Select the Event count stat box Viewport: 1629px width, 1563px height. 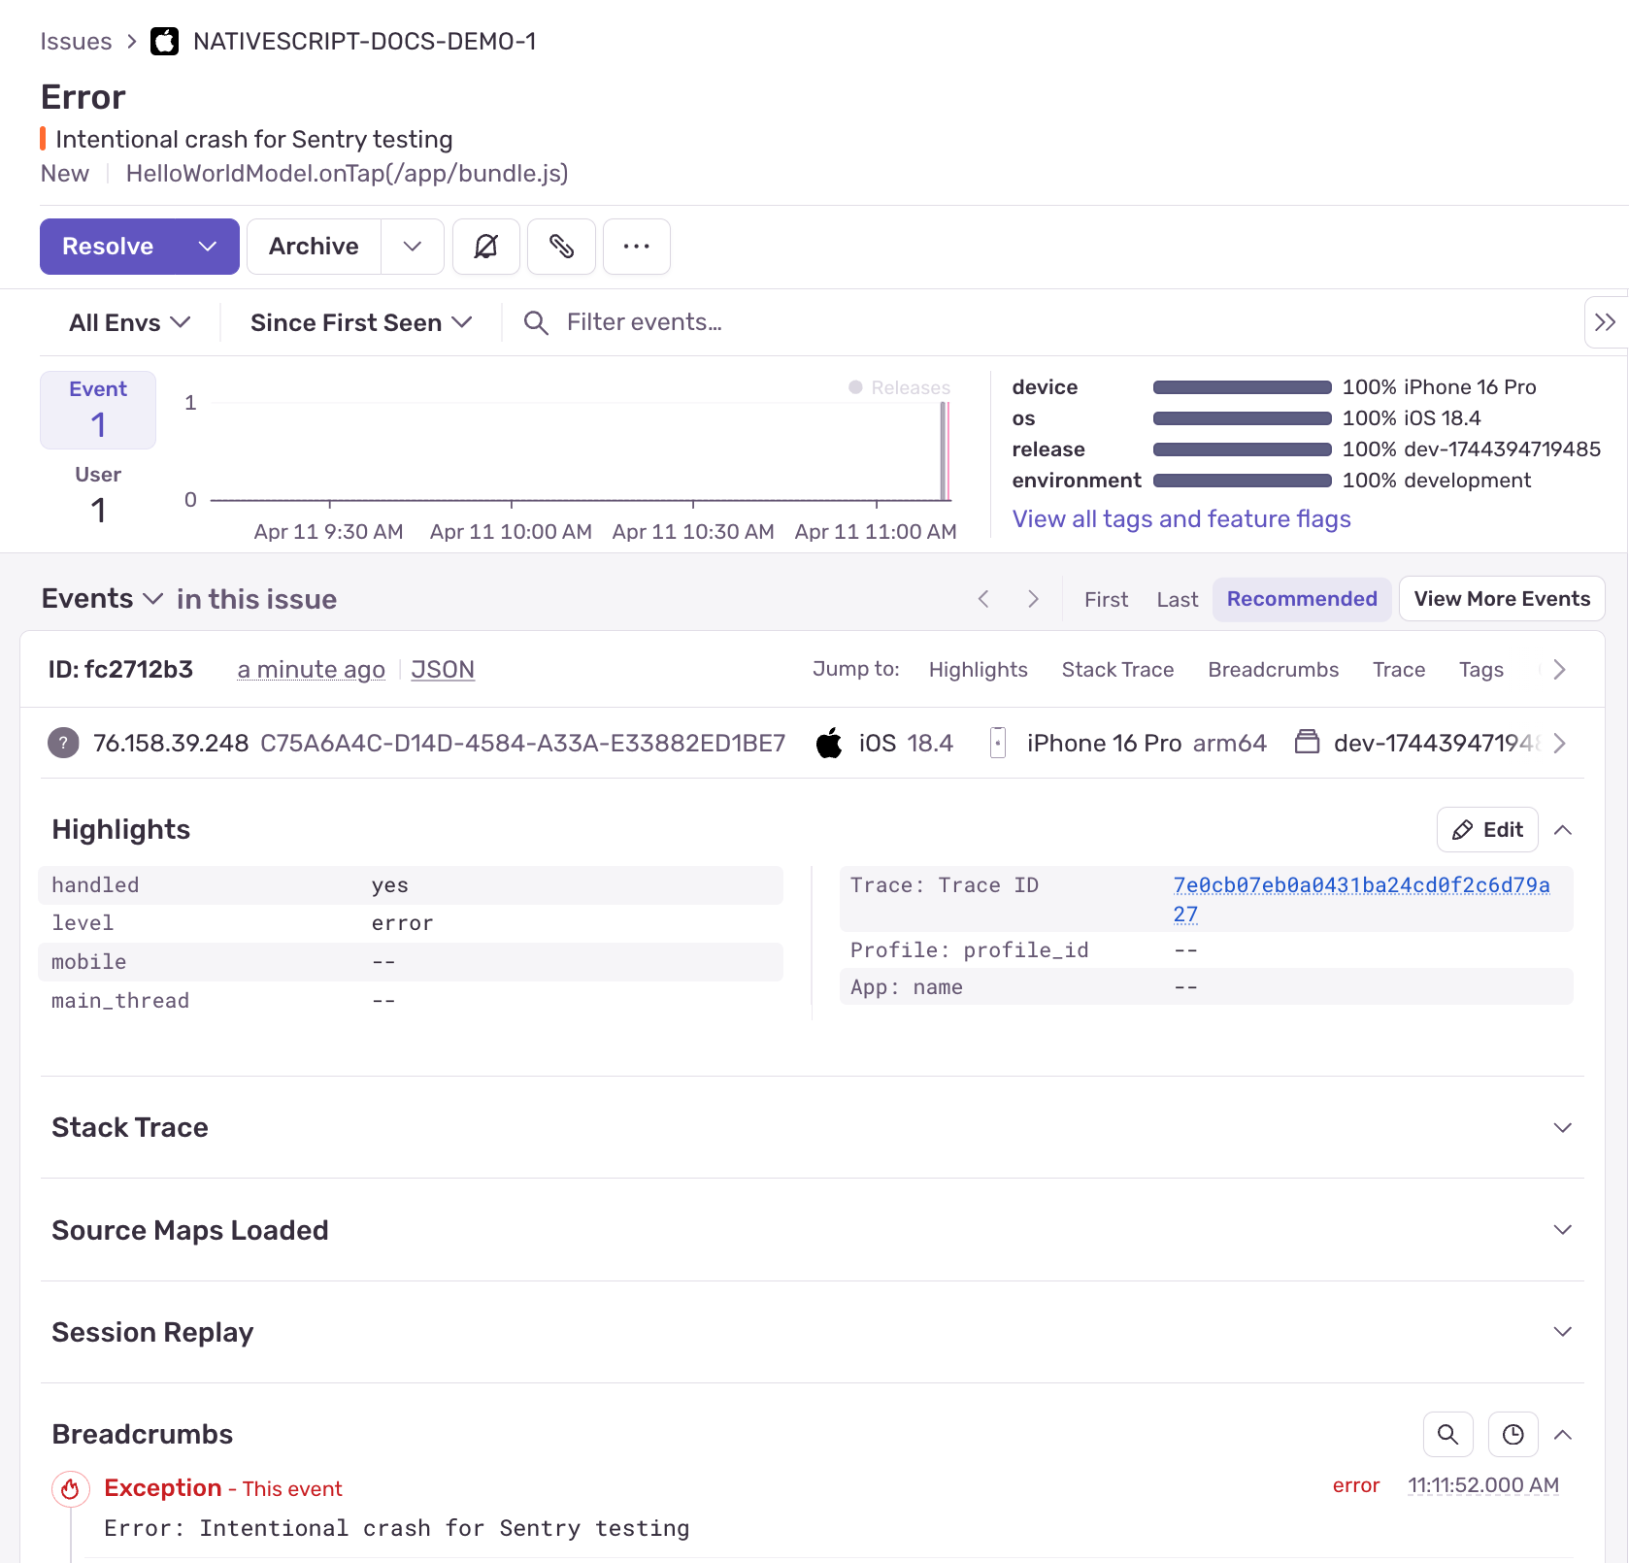(97, 410)
